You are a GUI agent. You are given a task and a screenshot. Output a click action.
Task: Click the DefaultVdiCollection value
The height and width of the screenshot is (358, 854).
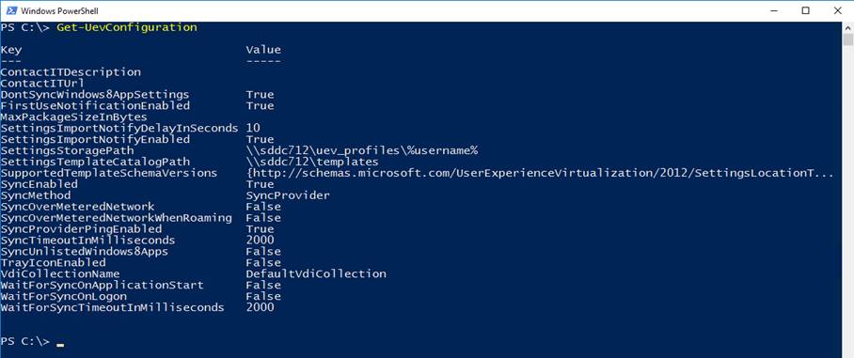316,273
